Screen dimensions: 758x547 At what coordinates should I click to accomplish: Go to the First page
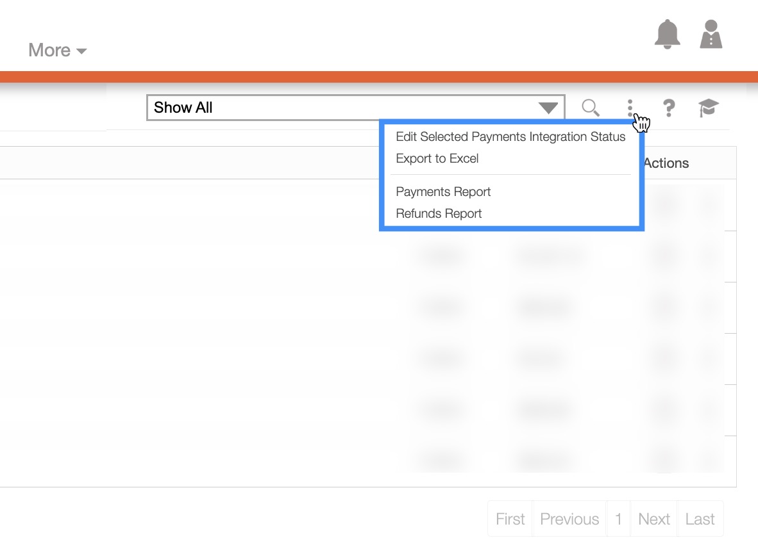point(510,519)
